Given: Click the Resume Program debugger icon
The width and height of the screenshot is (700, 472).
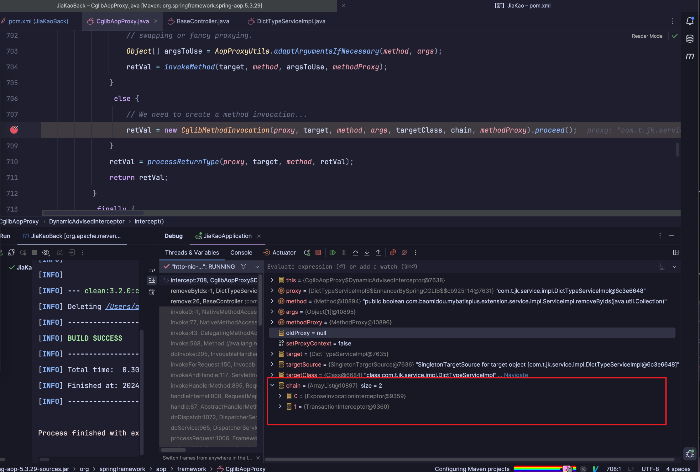Looking at the screenshot, I should pos(332,253).
